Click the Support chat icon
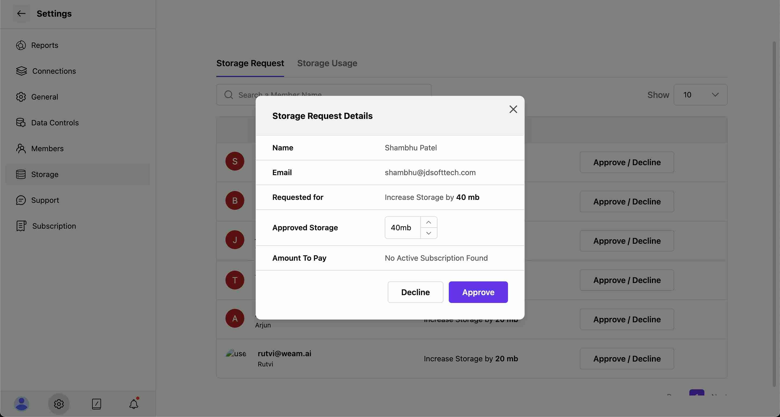The width and height of the screenshot is (780, 417). [x=21, y=200]
